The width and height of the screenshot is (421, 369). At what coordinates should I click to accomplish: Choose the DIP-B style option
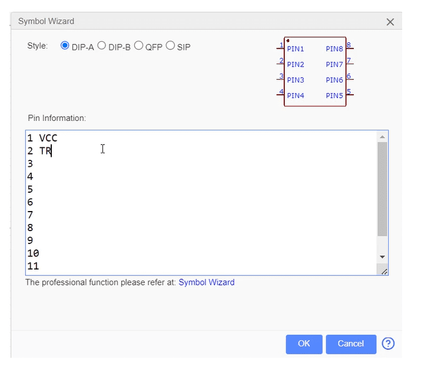(x=101, y=46)
